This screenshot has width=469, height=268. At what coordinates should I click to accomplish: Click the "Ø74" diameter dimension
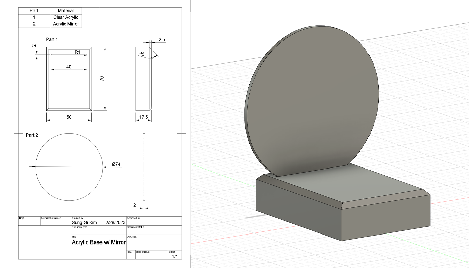116,164
